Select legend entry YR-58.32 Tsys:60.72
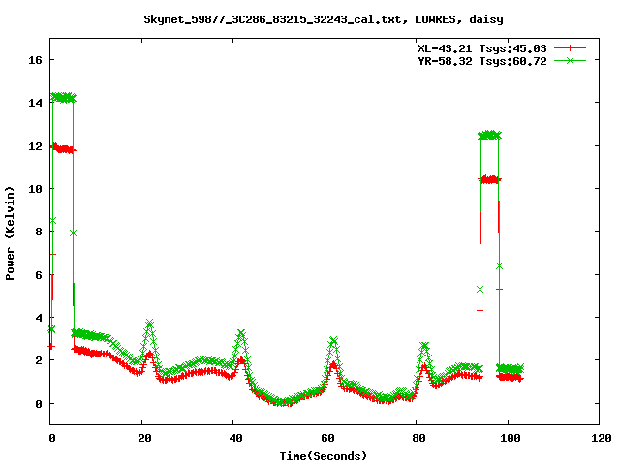 pyautogui.click(x=482, y=61)
